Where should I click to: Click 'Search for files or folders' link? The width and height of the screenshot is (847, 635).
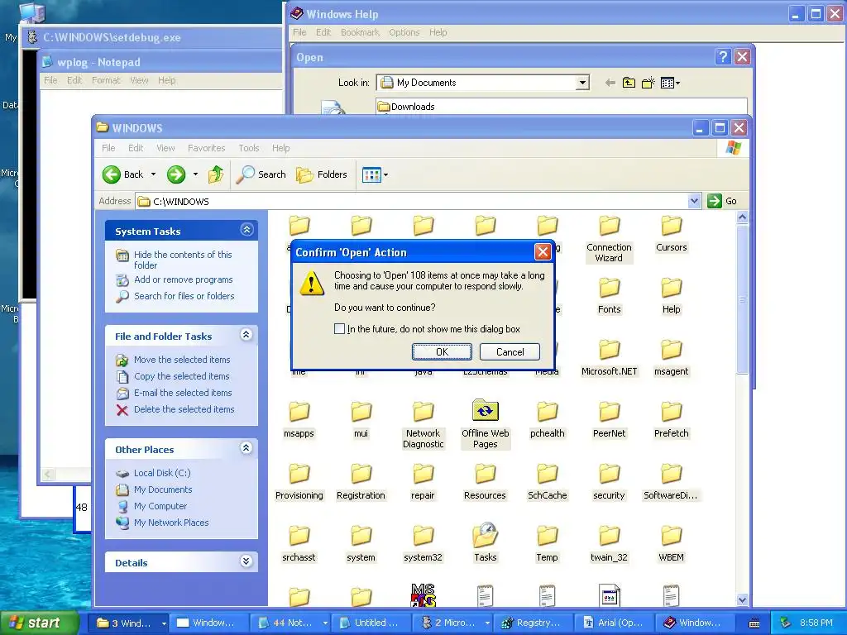[x=184, y=296]
